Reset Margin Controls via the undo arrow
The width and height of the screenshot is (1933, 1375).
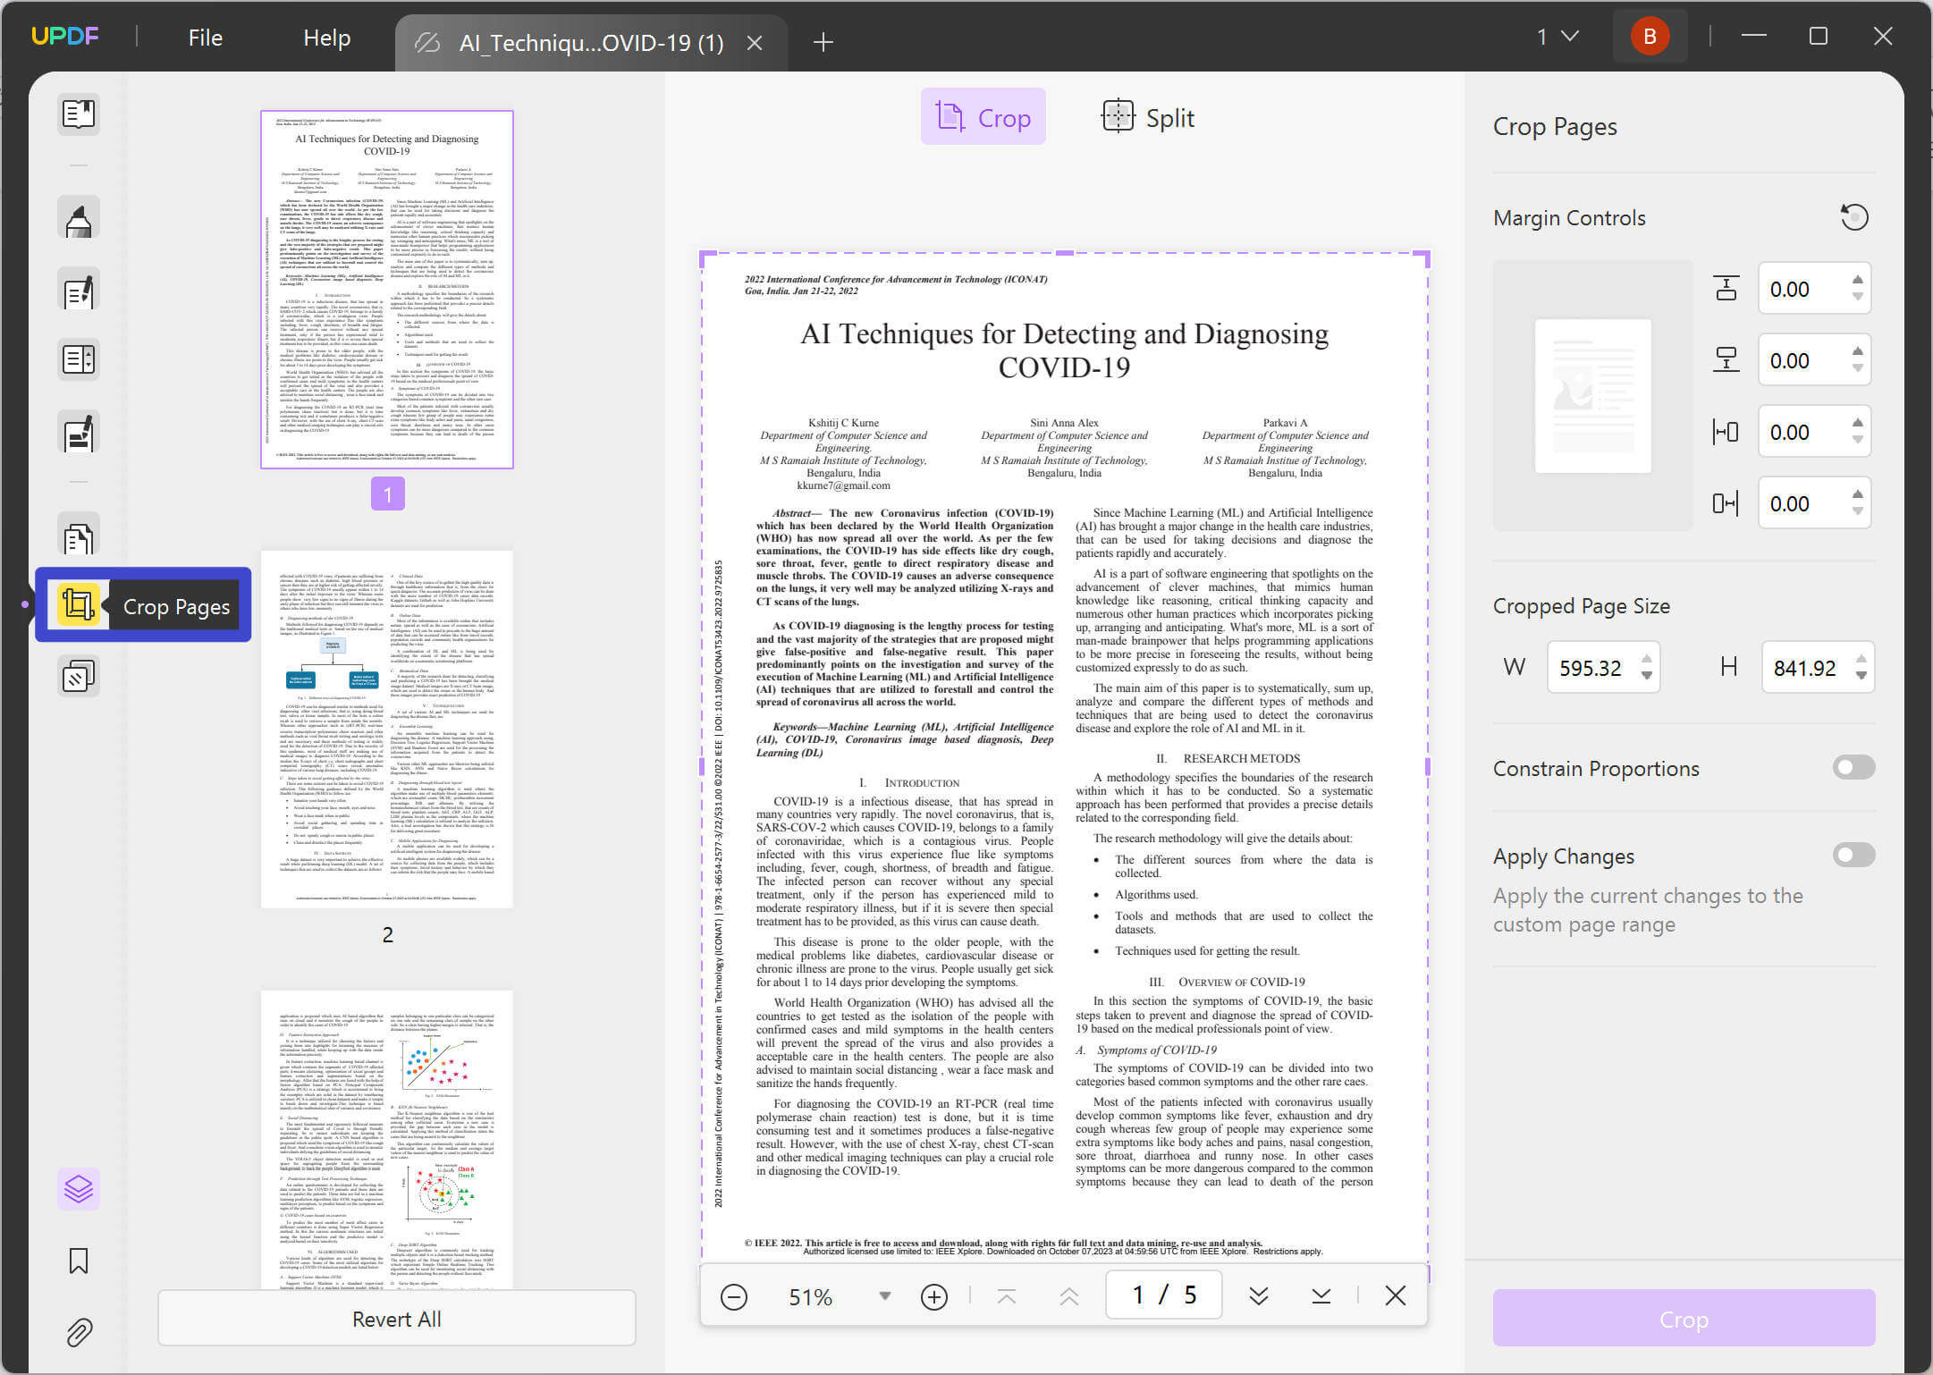coord(1854,216)
